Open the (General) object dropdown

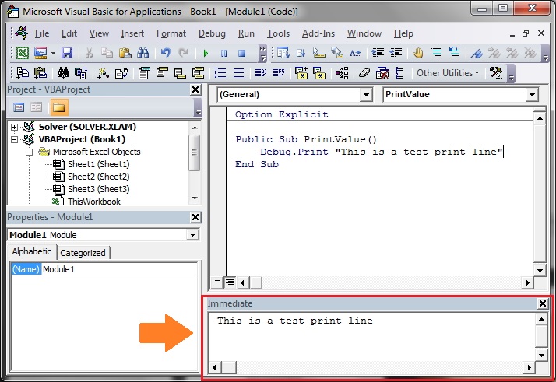pos(366,95)
